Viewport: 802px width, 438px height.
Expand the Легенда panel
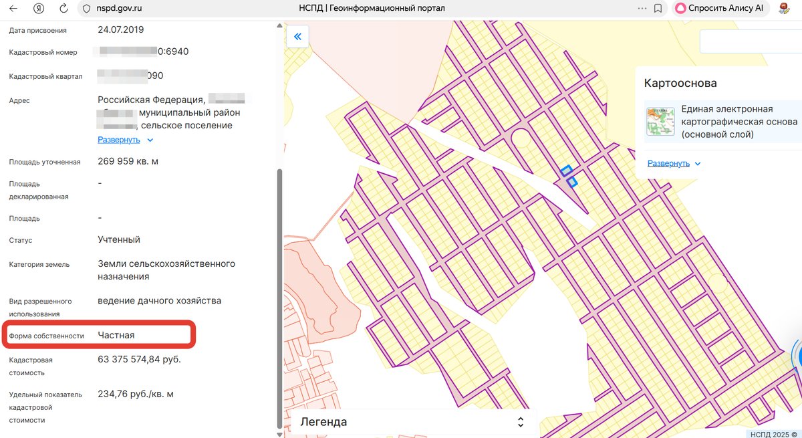point(521,421)
